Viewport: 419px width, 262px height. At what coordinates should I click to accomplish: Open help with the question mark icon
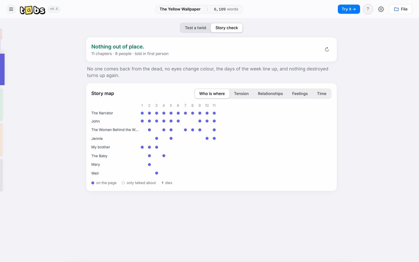click(368, 9)
